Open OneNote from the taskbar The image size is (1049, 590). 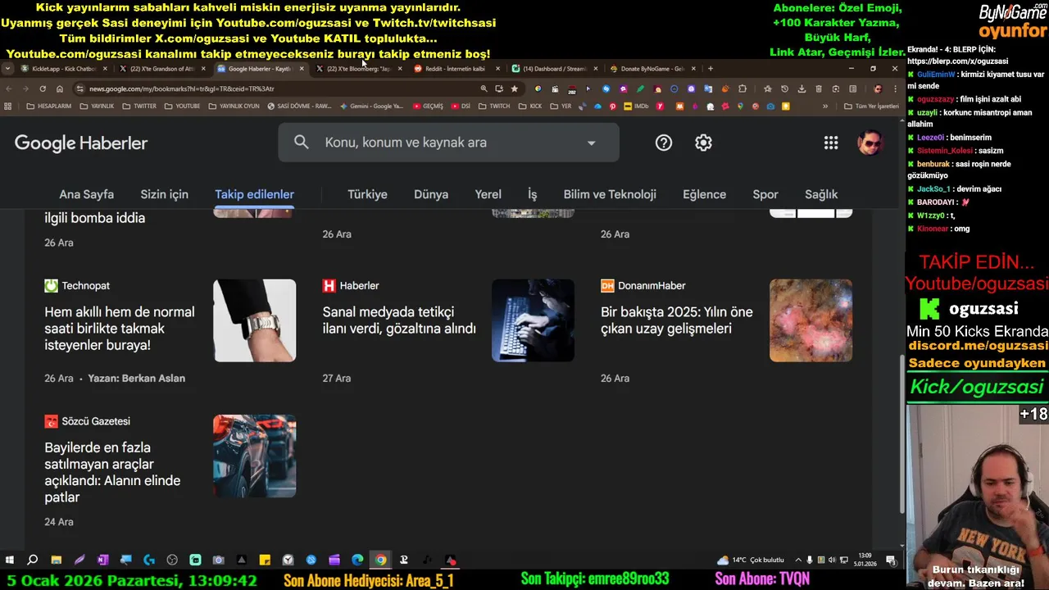tap(102, 560)
